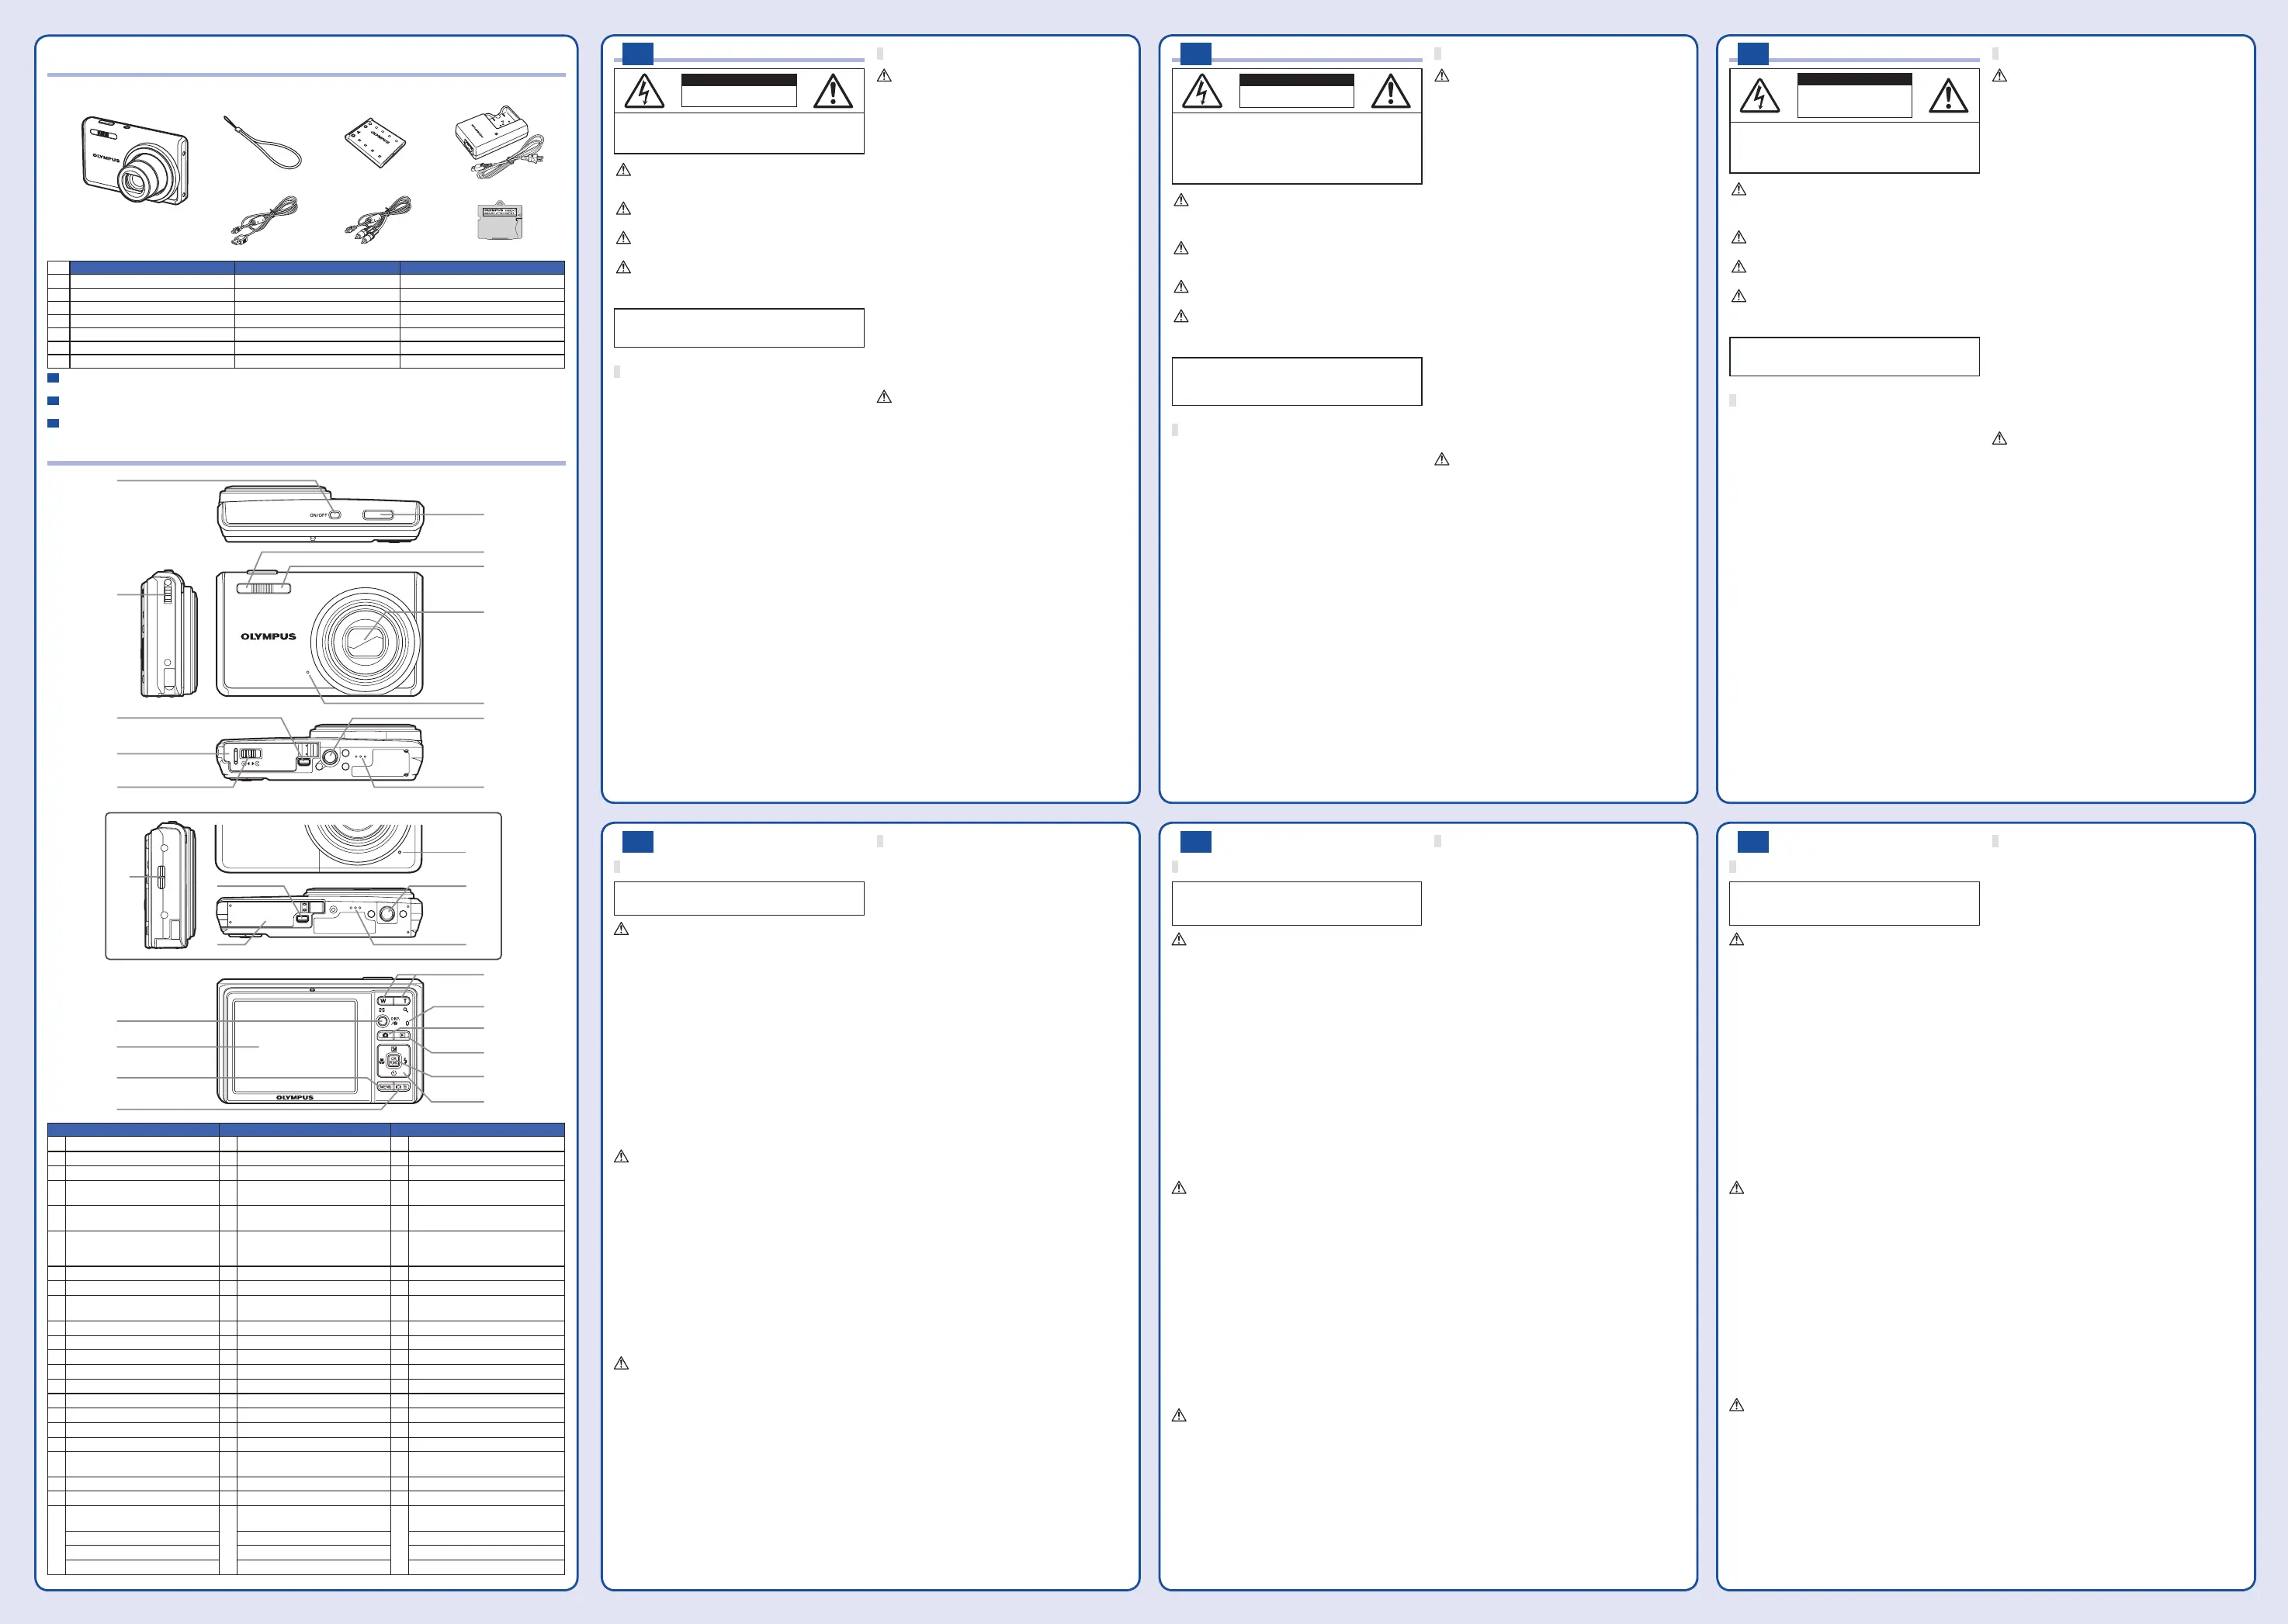2288x1624 pixels.
Task: Click the exposure compensation up arrow on the pad
Action: [x=394, y=1049]
